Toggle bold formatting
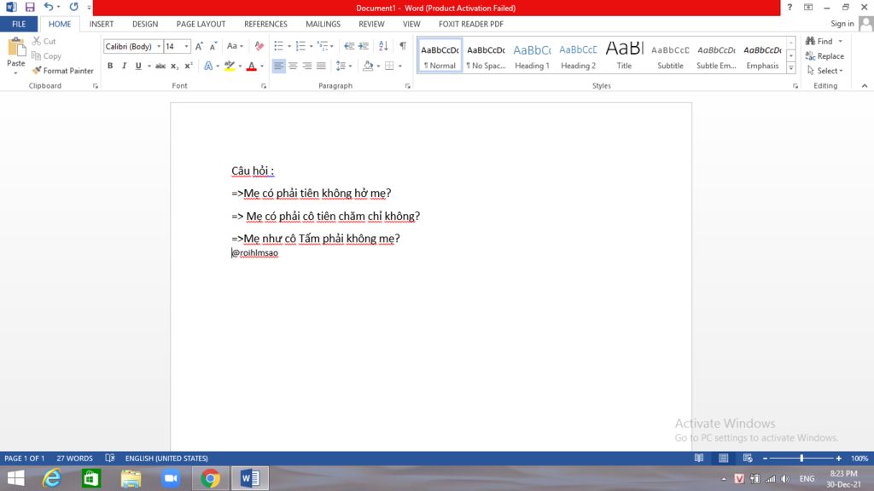874x491 pixels. pos(110,66)
